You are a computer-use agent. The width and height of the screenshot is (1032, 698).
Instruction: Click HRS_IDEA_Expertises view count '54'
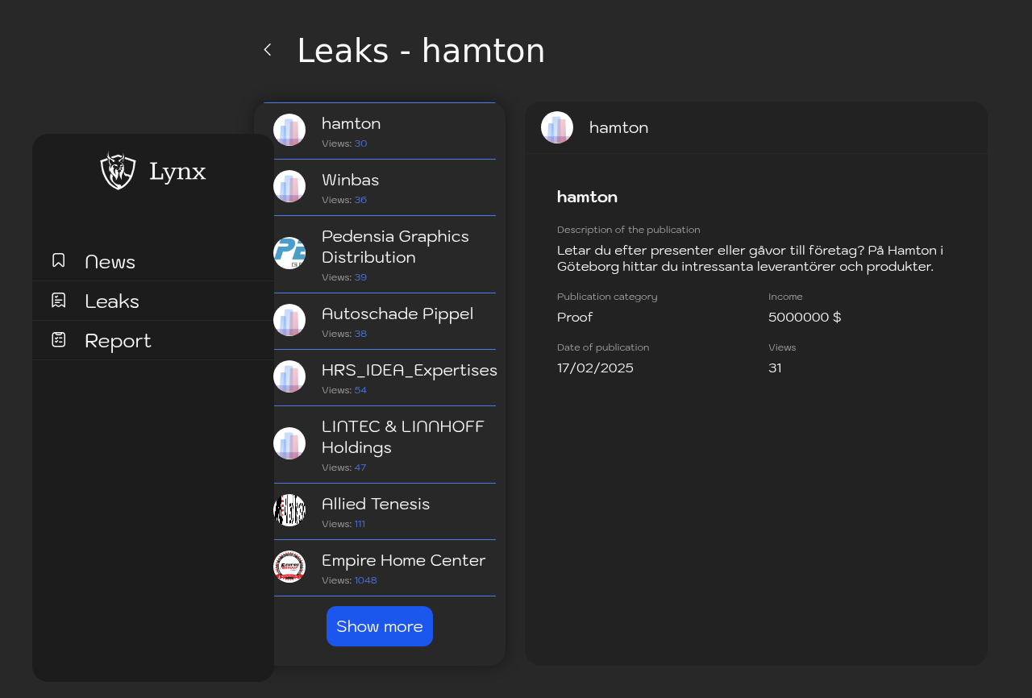click(x=360, y=390)
